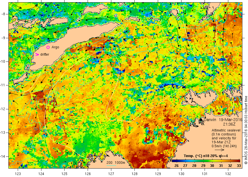Click color bar label 28
Image resolution: width=248 pixels, height=177 pixels.
pyautogui.click(x=194, y=166)
